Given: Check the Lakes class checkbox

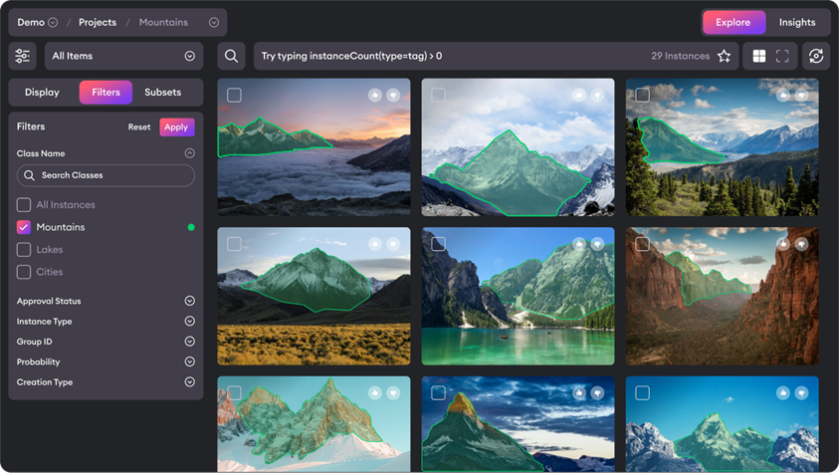Looking at the screenshot, I should pyautogui.click(x=24, y=250).
